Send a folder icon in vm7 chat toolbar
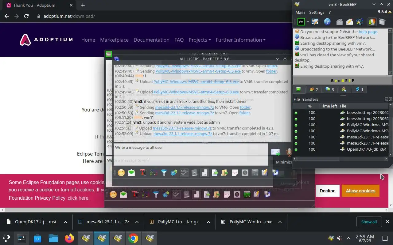Viewport: 393px width, 245px height. tap(217, 194)
